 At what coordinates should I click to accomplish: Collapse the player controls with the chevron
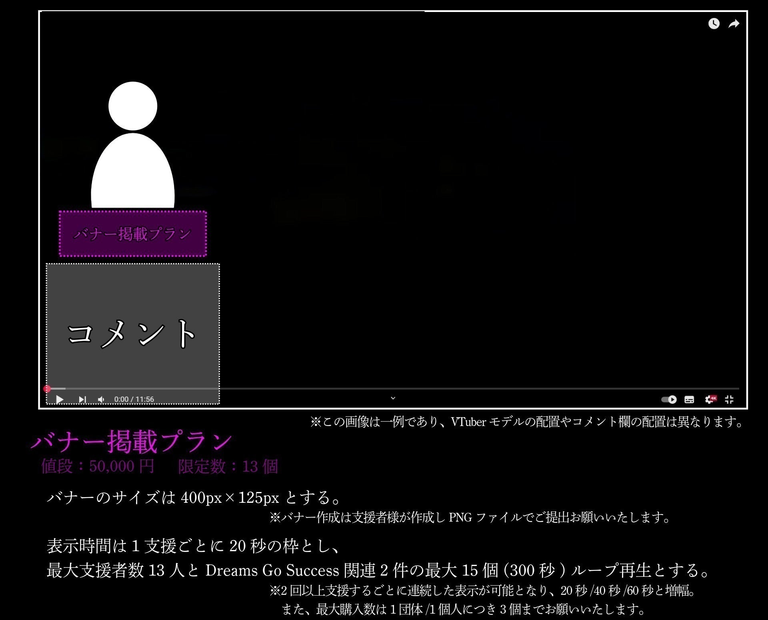pyautogui.click(x=393, y=398)
